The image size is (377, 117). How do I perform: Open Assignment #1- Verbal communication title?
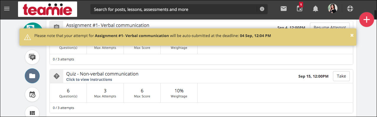point(108,25)
